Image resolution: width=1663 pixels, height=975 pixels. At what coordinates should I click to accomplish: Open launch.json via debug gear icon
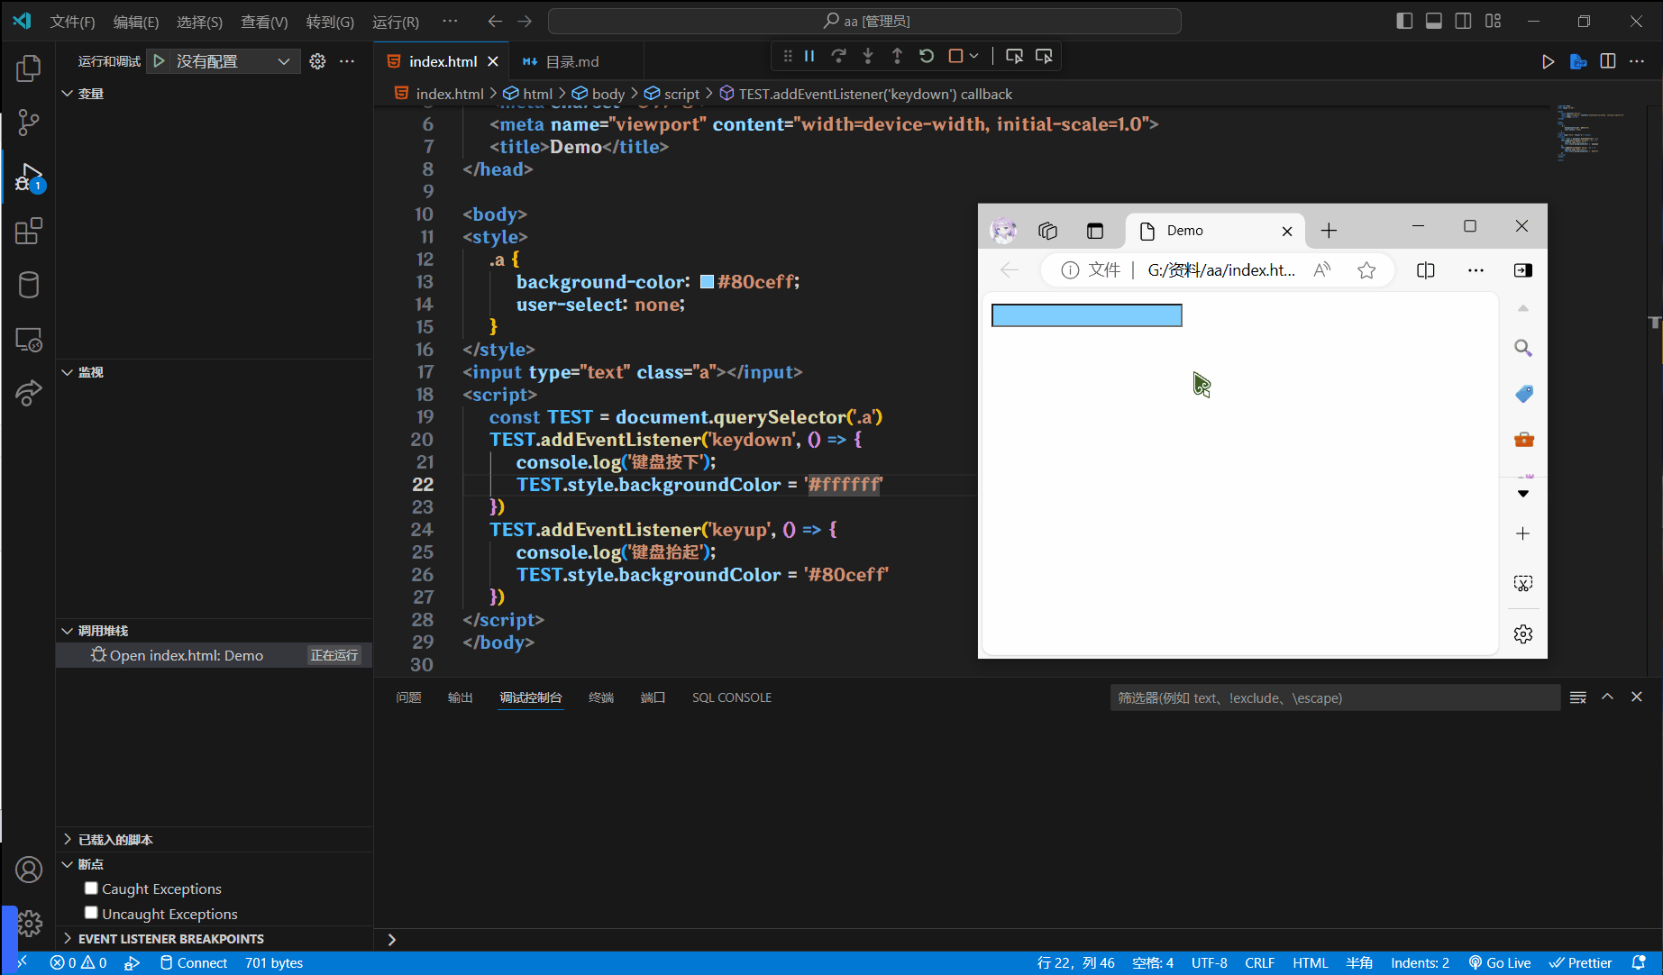click(317, 61)
